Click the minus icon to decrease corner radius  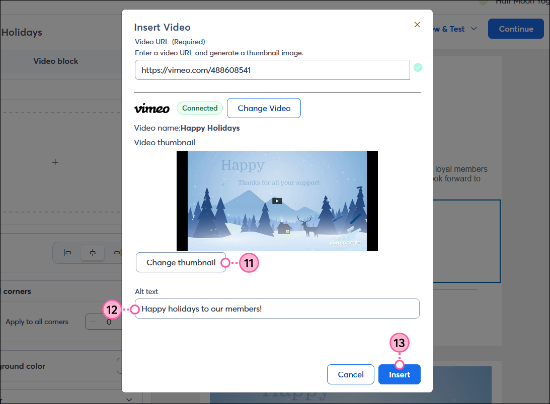[x=93, y=322]
